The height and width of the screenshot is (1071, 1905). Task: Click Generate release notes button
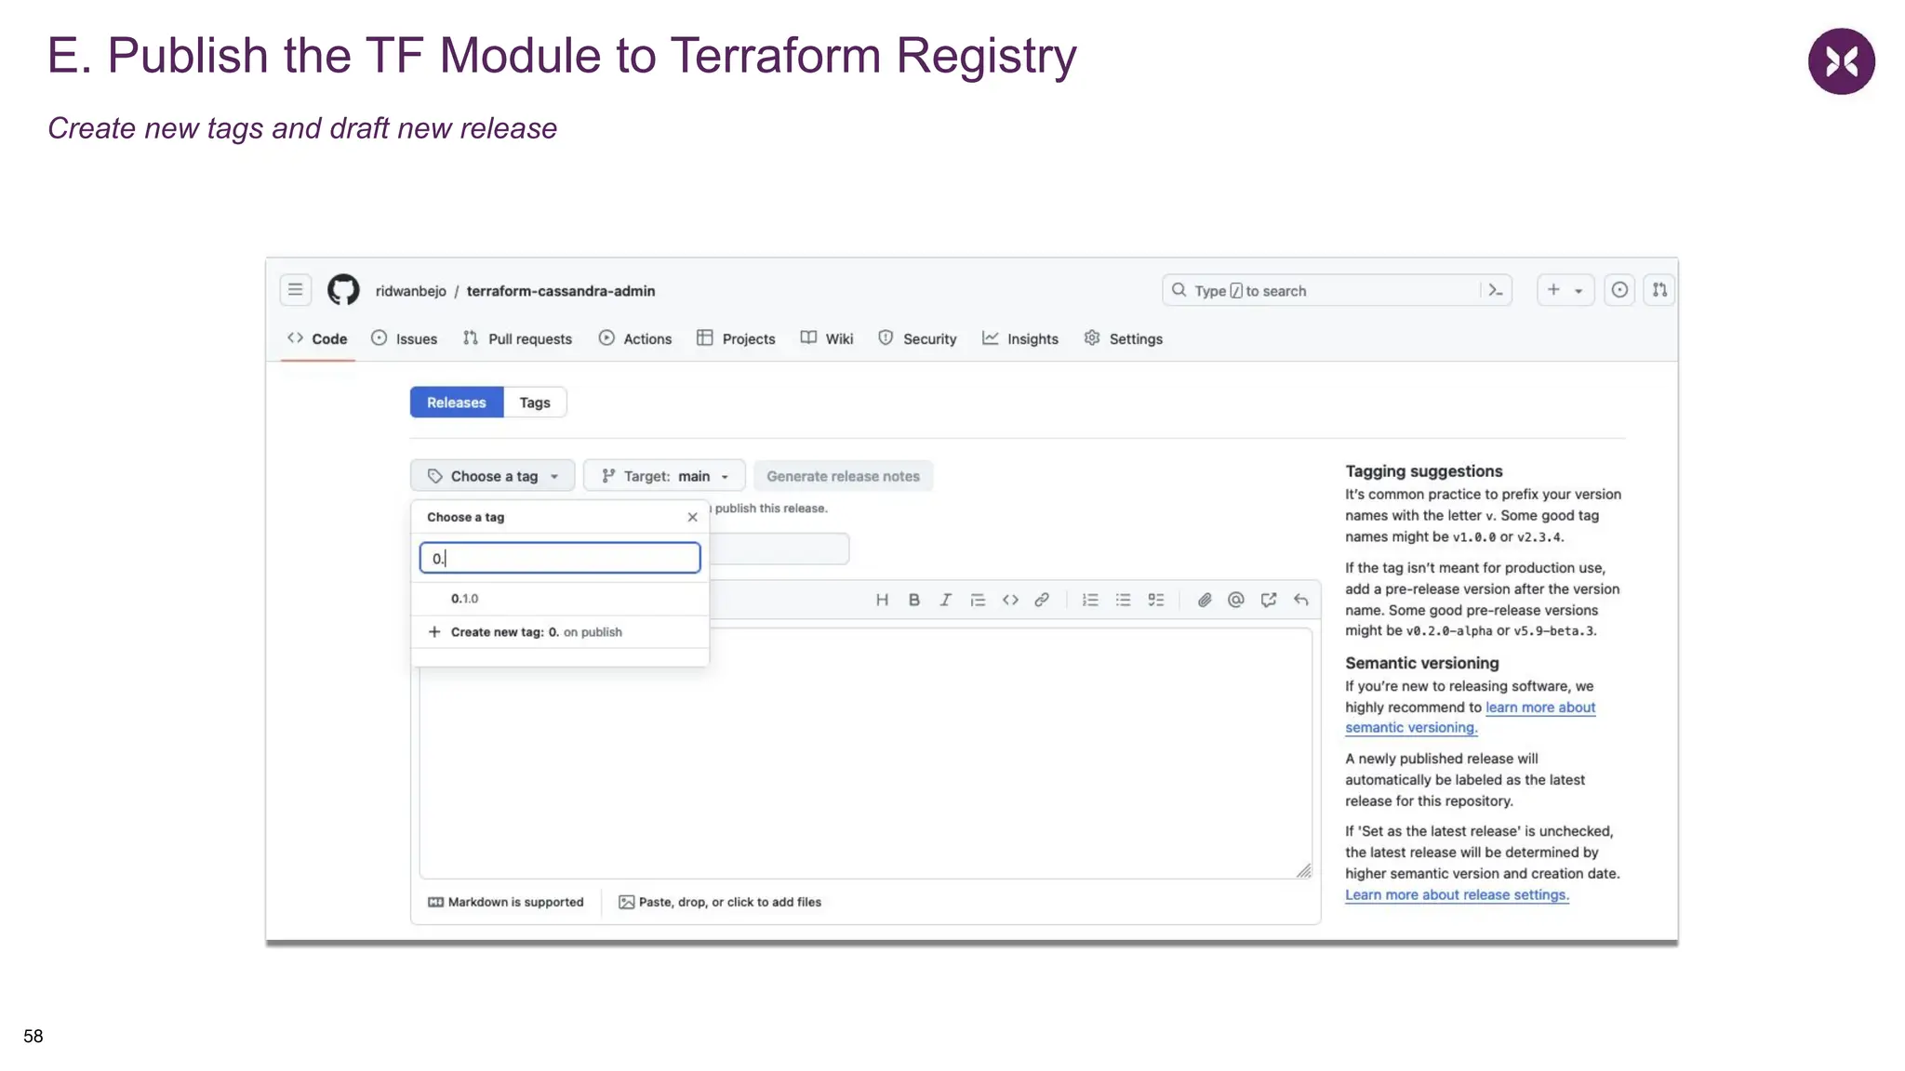coord(843,476)
